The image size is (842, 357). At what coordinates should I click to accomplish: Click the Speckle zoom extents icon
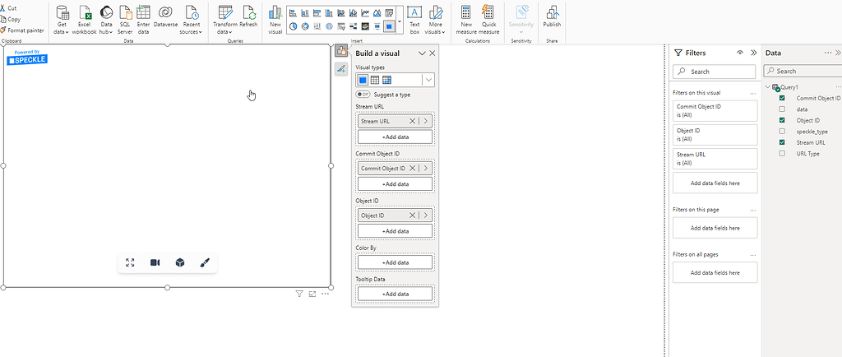pyautogui.click(x=130, y=262)
